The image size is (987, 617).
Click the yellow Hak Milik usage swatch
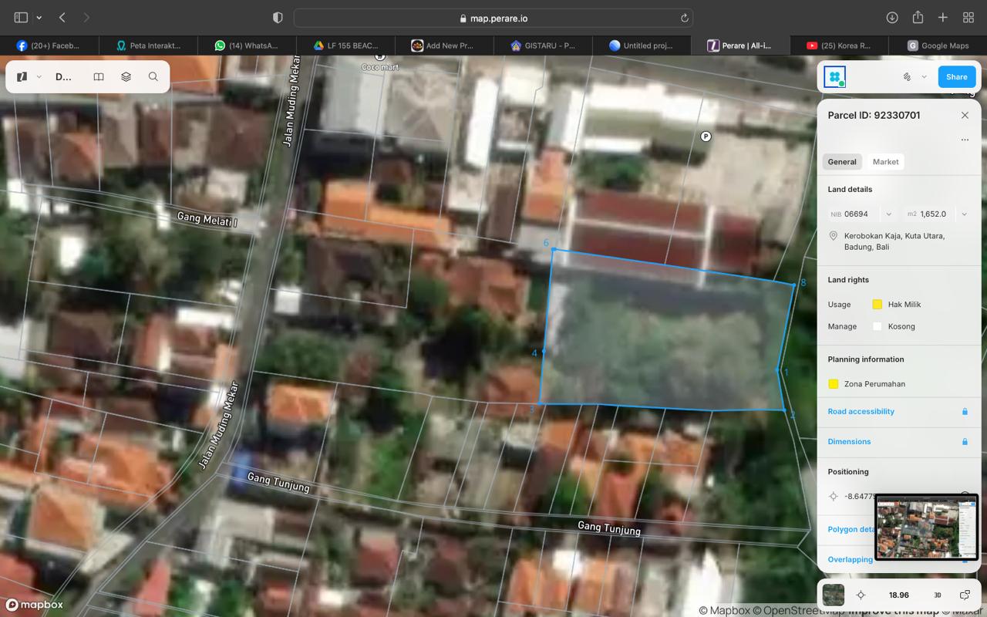click(x=877, y=305)
